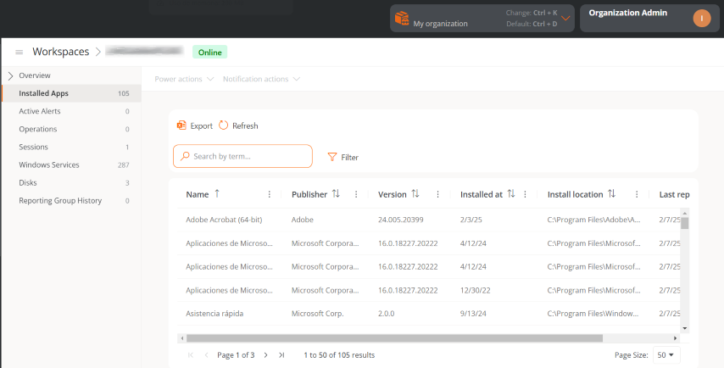The height and width of the screenshot is (368, 724).
Task: Select Installed Apps in sidebar
Action: (x=71, y=93)
